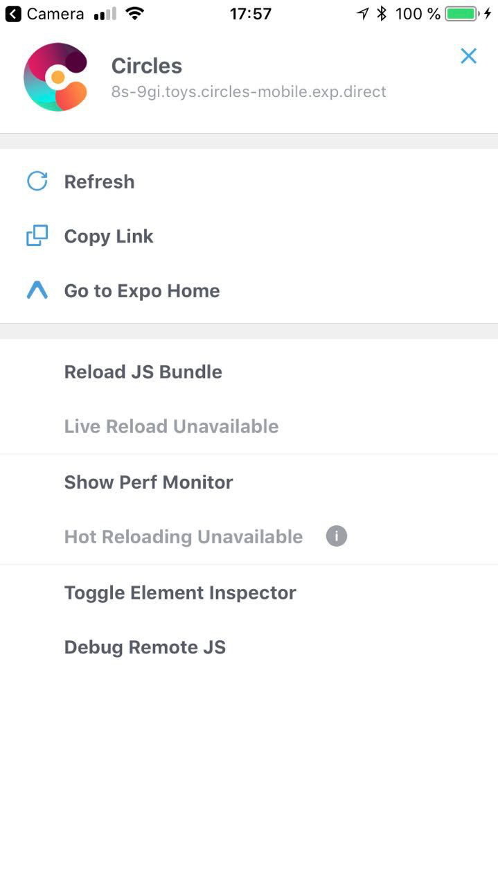
Task: Tap the info icon beside Hot Reloading Unavailable
Action: (336, 536)
